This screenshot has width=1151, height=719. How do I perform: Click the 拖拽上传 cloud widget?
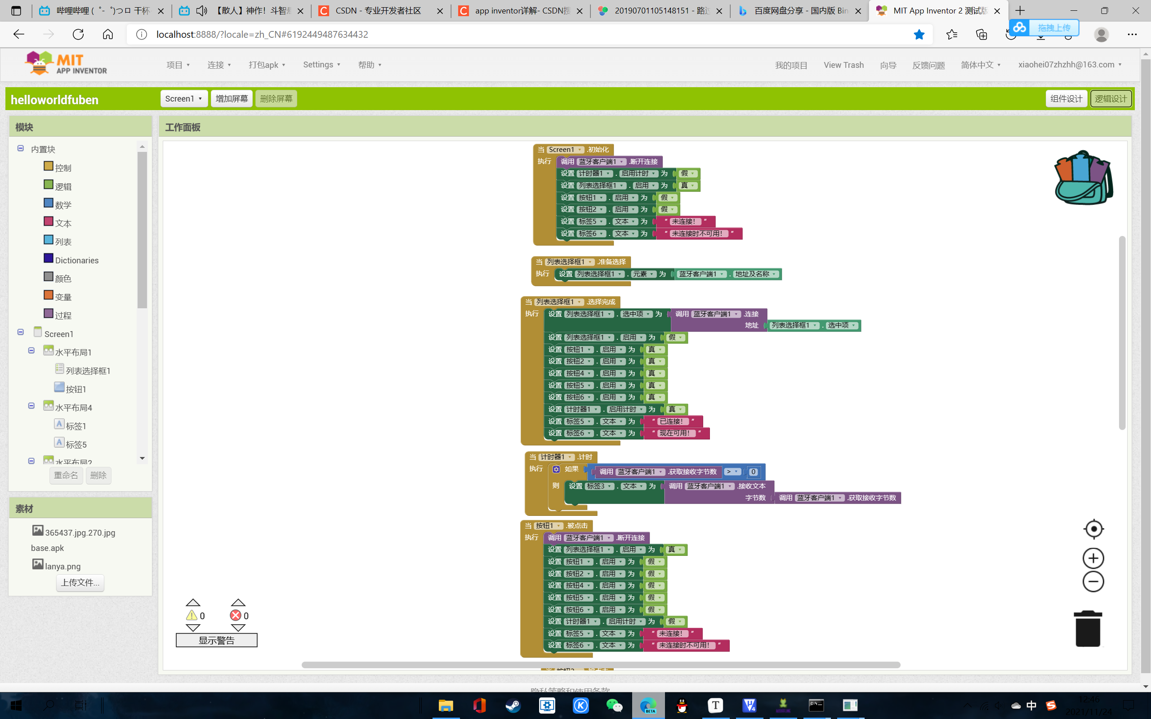click(x=1044, y=27)
